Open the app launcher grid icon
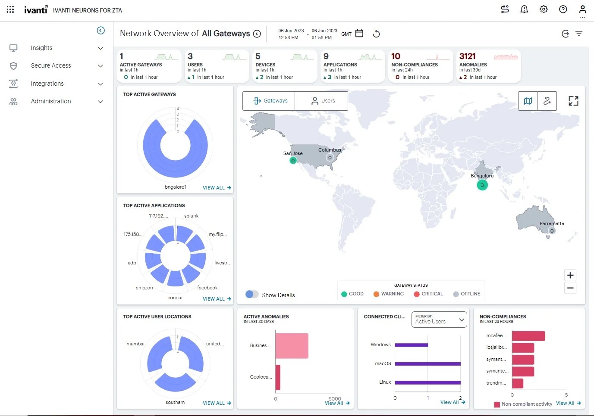The height and width of the screenshot is (416, 594). pyautogui.click(x=10, y=9)
